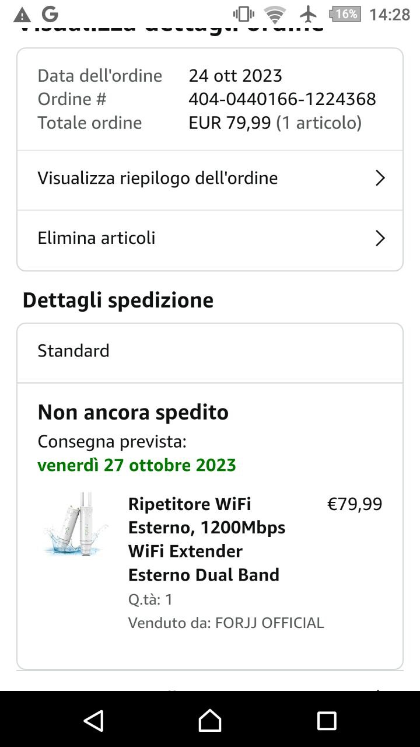Screen dimensions: 420x747
Task: Tap the order number 404-0440166-1224368
Action: click(x=282, y=99)
